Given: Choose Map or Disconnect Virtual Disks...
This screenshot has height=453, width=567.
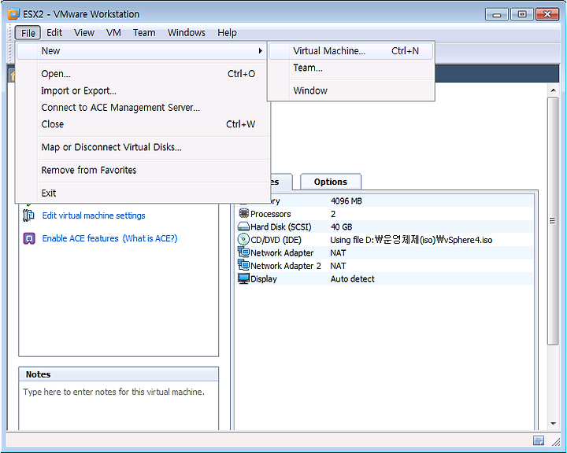Looking at the screenshot, I should 143,147.
